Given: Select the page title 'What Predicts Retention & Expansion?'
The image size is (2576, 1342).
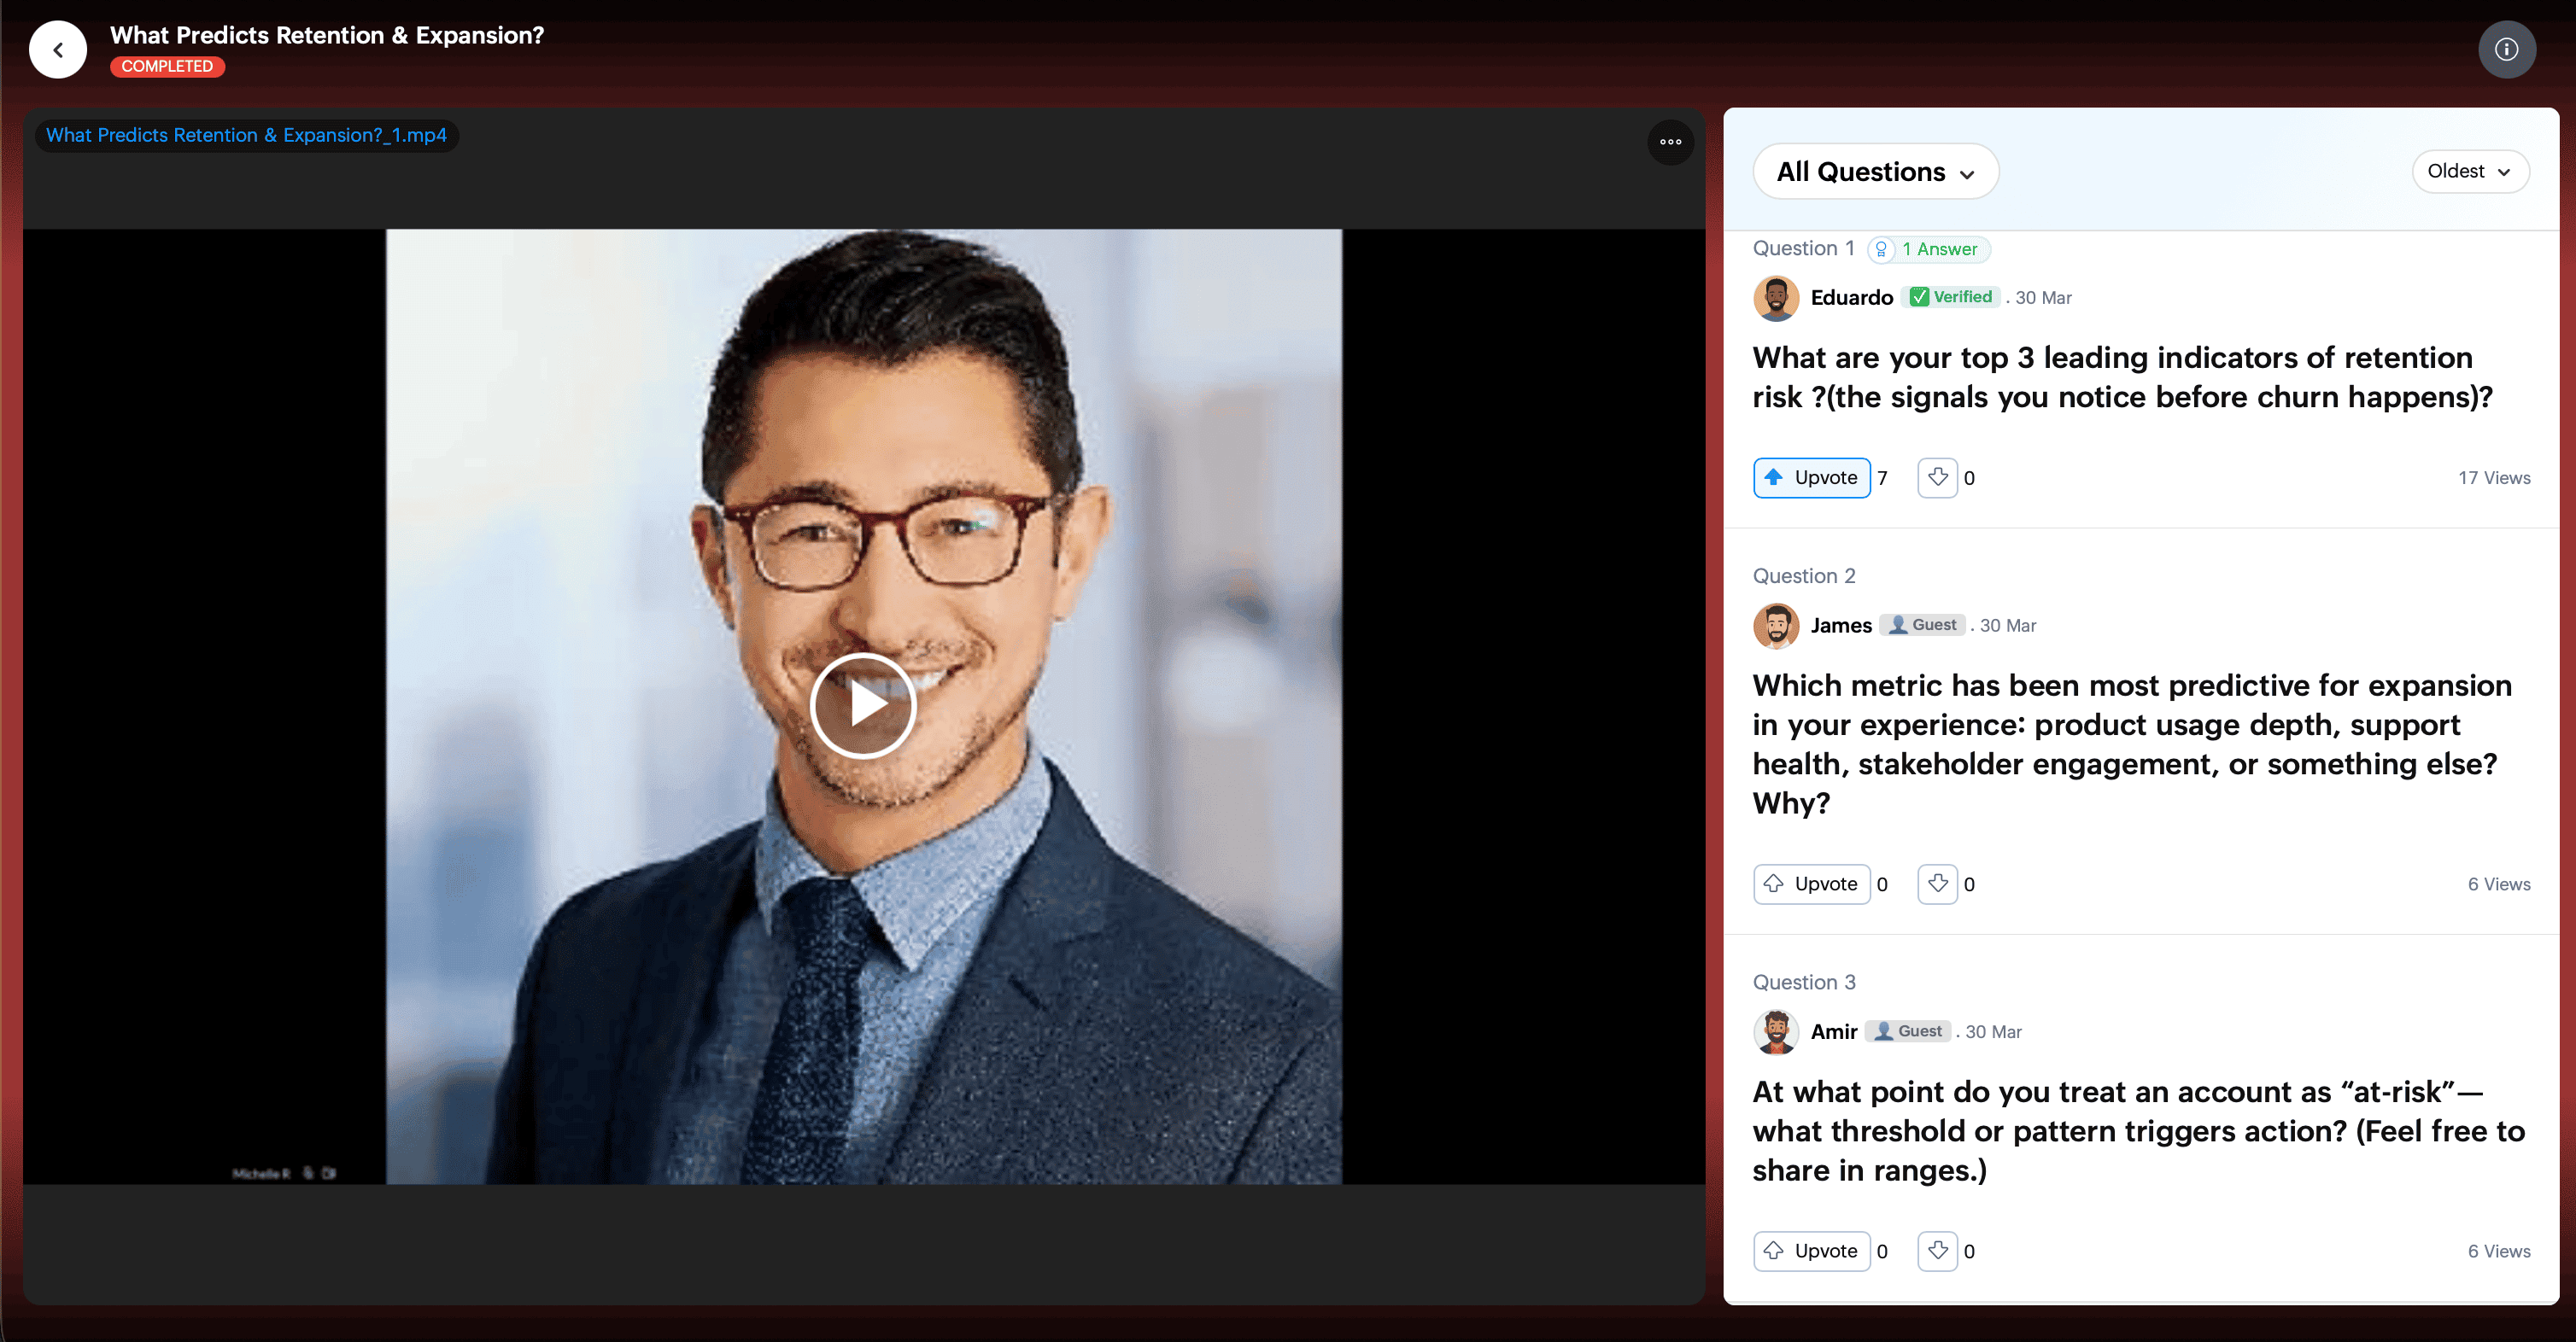Looking at the screenshot, I should pos(327,35).
